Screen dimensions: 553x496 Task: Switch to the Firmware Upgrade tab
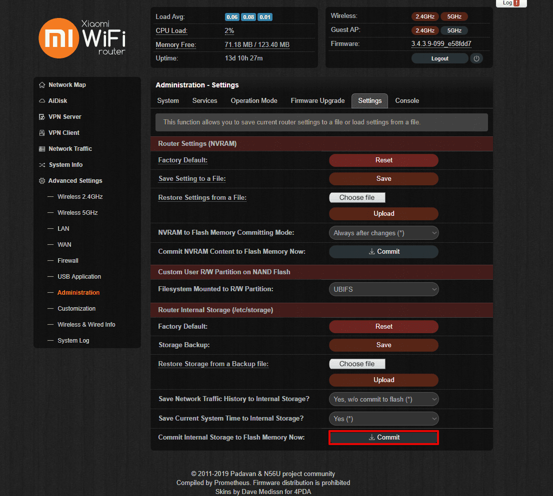click(317, 101)
